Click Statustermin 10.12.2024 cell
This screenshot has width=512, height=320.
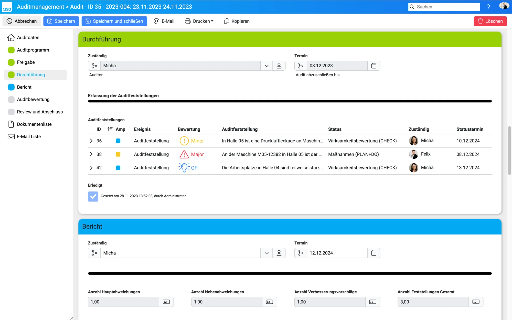point(468,141)
